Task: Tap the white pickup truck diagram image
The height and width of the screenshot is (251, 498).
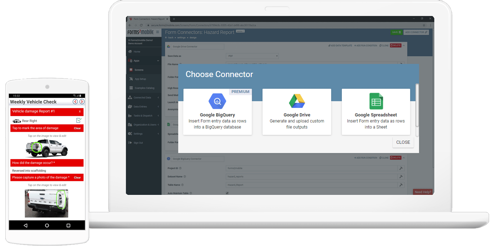Action: click(47, 148)
